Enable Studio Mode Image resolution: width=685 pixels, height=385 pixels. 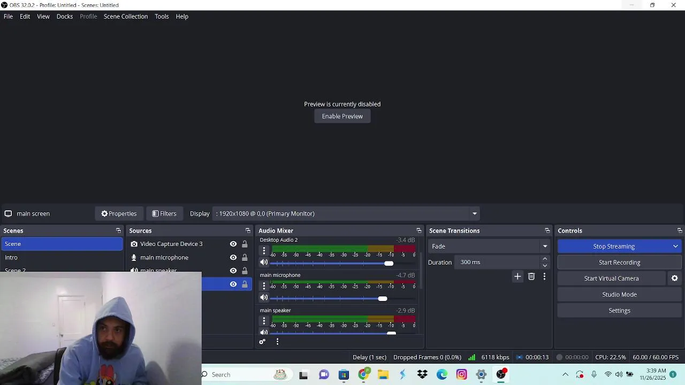tap(619, 295)
